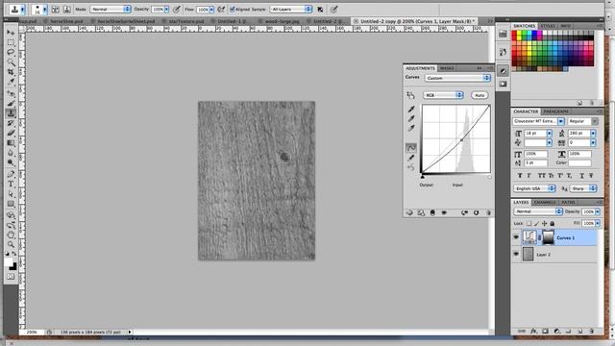Click the Auto button in Curves
Viewport: 615px width, 346px height.
click(x=480, y=95)
